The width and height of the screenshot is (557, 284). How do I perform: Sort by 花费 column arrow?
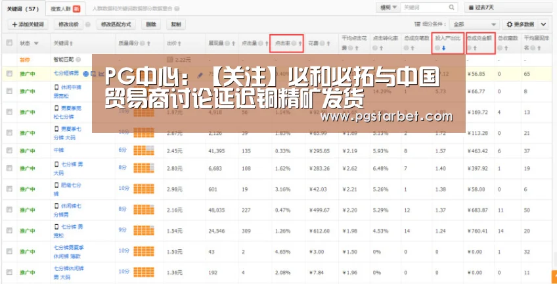coord(328,43)
